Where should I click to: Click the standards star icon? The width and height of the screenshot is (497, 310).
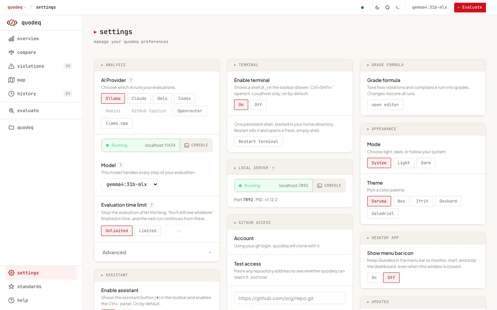pyautogui.click(x=11, y=287)
